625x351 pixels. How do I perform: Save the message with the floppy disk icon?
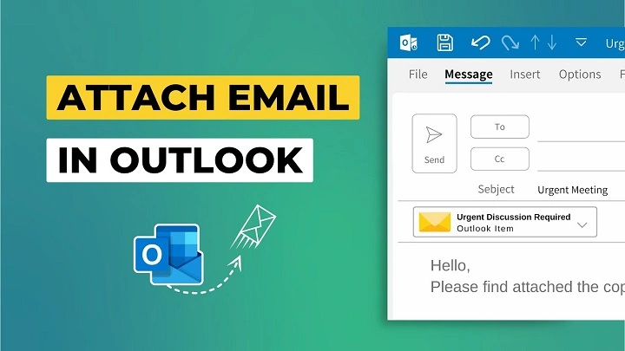(444, 42)
